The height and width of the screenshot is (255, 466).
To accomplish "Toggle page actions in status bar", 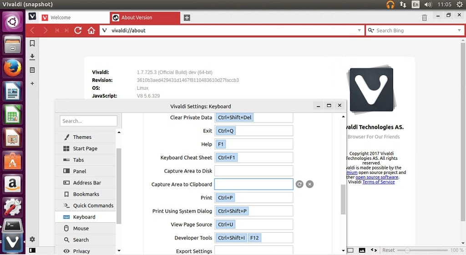I will [x=374, y=250].
